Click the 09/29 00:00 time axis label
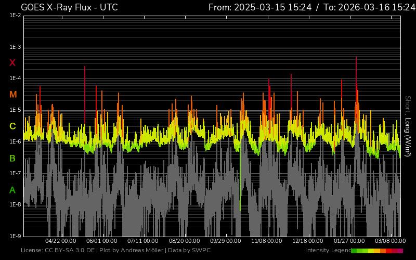 click(x=225, y=241)
